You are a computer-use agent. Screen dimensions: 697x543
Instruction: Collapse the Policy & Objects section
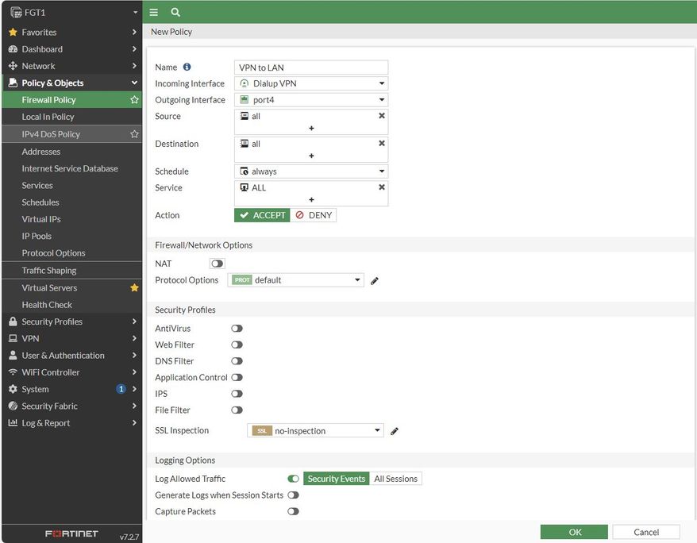(x=134, y=83)
